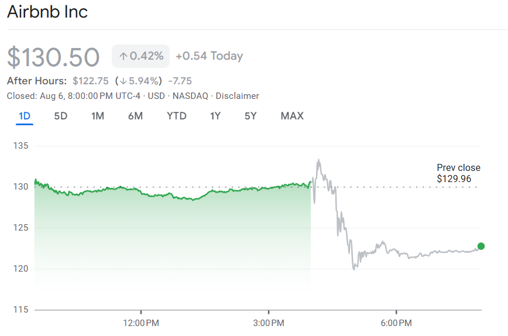
Task: Switch to the 5D chart range
Action: [x=61, y=116]
